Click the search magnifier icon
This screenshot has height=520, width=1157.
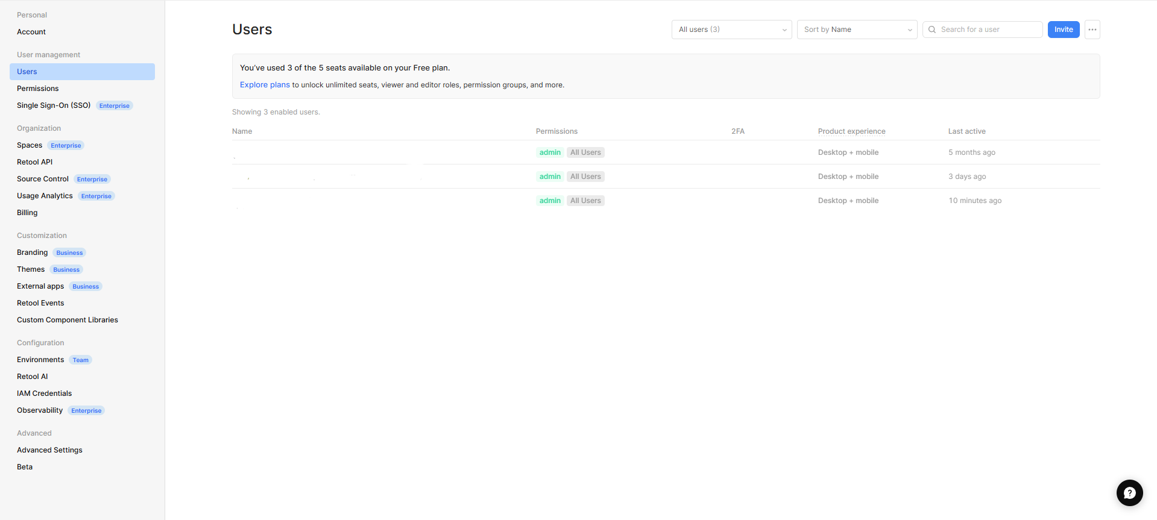pyautogui.click(x=932, y=30)
